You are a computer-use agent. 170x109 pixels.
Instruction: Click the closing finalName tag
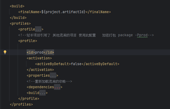tap(98, 12)
